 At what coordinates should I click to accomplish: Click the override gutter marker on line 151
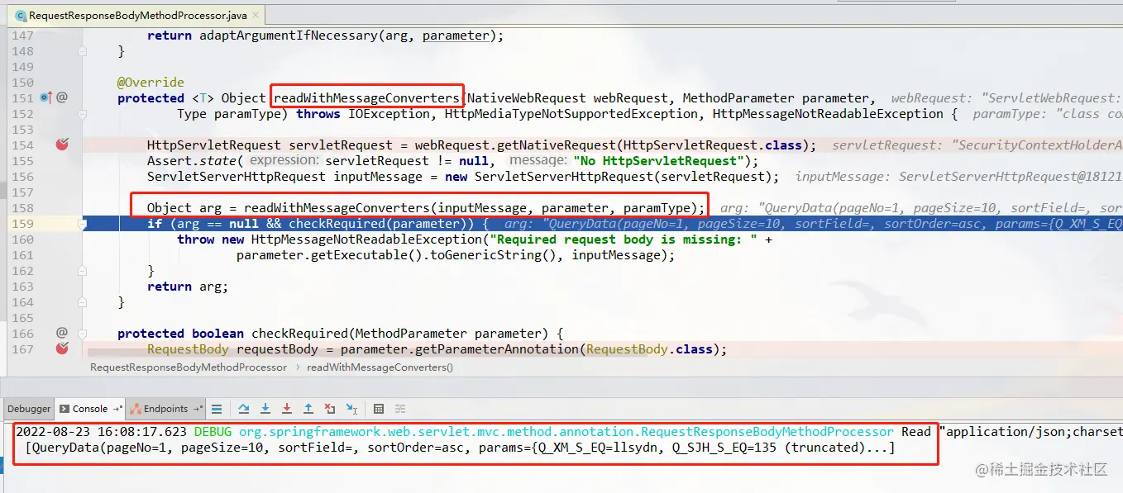point(45,97)
